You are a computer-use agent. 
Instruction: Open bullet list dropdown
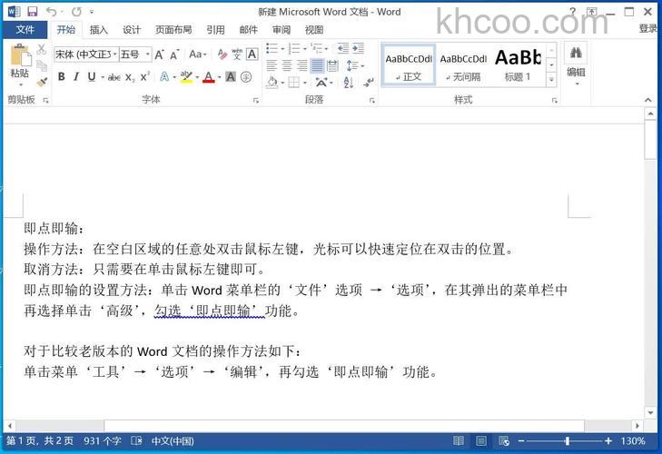[x=281, y=48]
